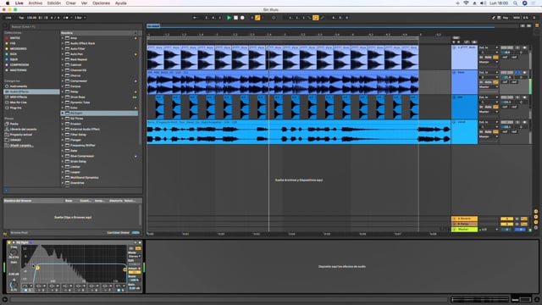The image size is (542, 305).
Task: Start playback with the Play button
Action: 229,18
